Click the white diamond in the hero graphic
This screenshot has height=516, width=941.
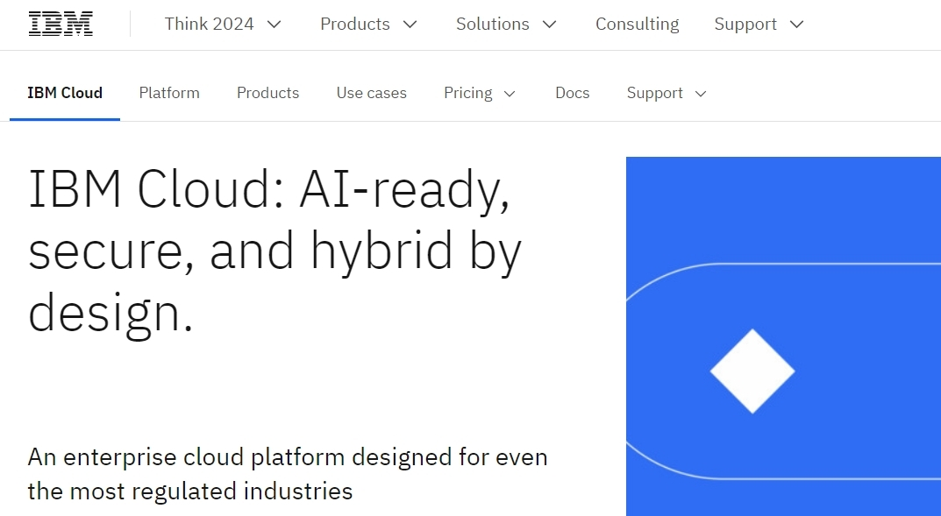pos(752,371)
